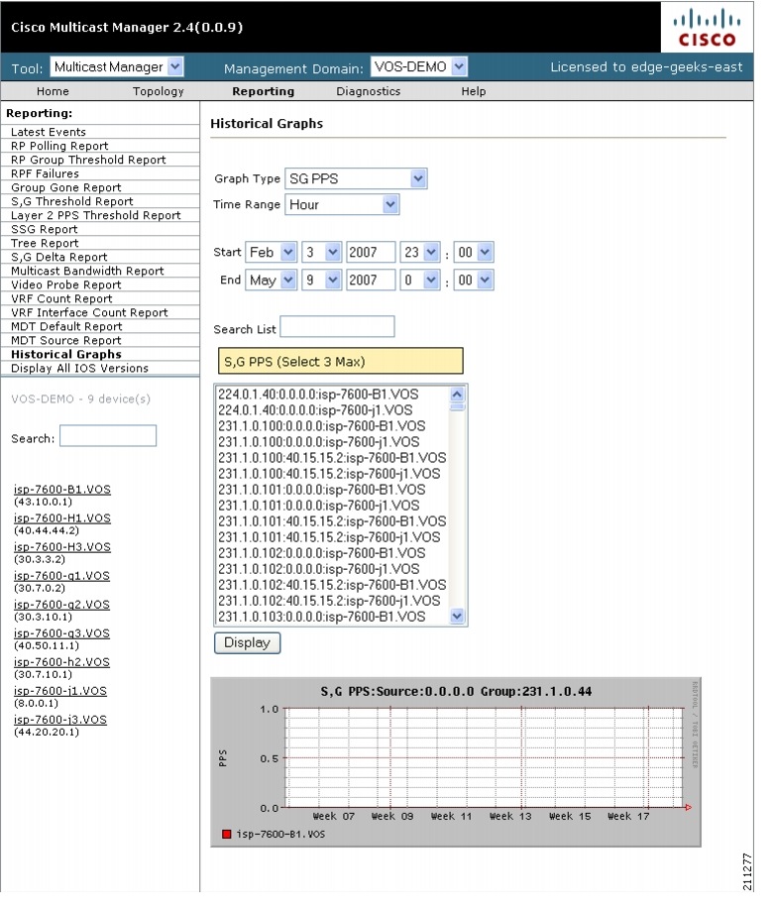Open the Tool dropdown showing Multicast Manager
This screenshot has height=912, width=773.
tap(117, 66)
